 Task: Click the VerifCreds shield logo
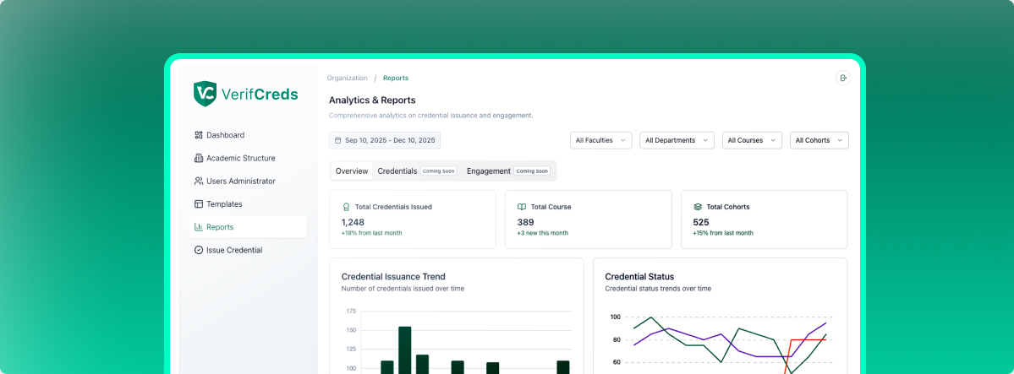(205, 95)
